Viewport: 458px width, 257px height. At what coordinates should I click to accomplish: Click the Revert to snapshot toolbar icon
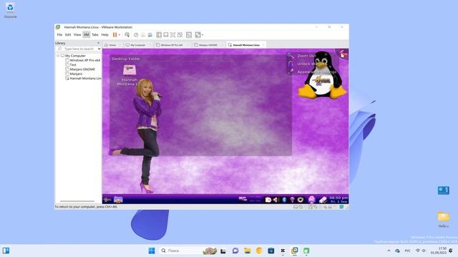143,35
